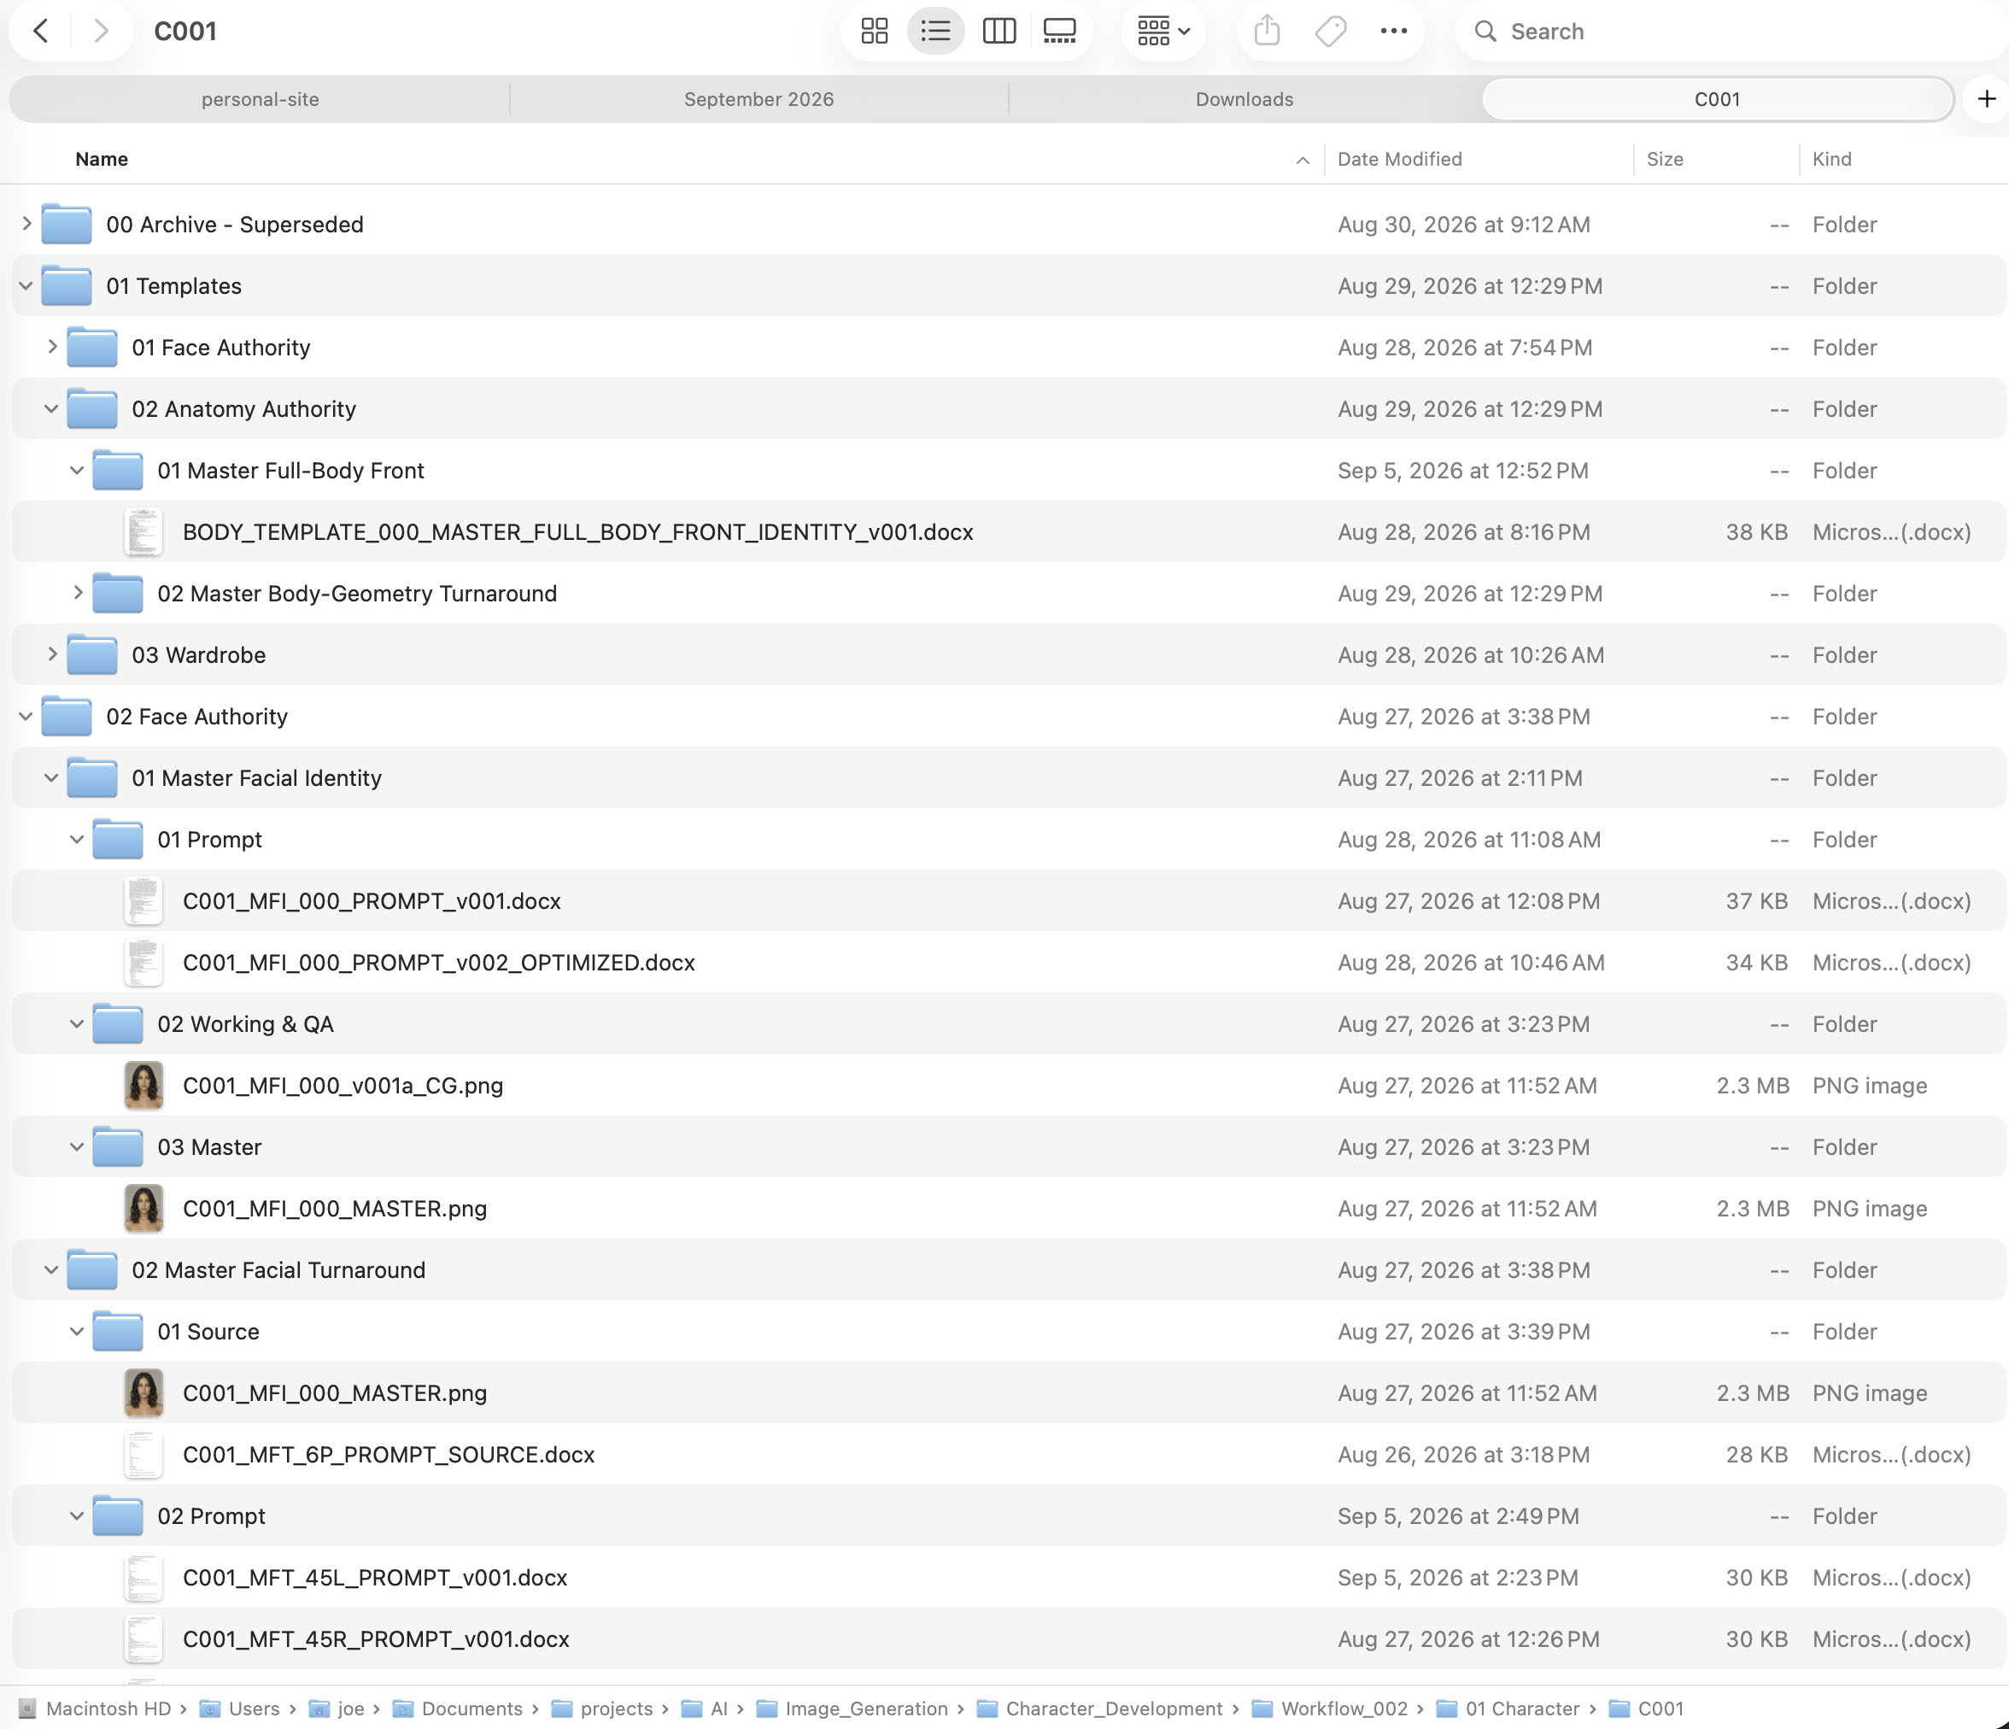Sort by Kind column header
Viewport: 2009px width, 1729px height.
(1831, 159)
